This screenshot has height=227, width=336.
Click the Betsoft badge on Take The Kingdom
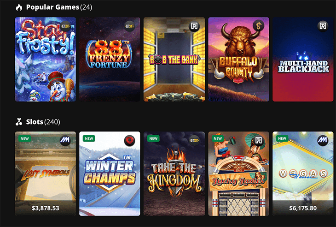tap(194, 141)
